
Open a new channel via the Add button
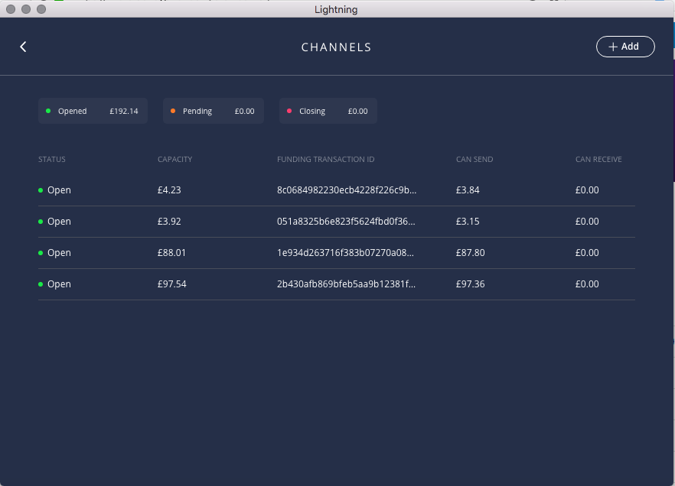pos(625,47)
